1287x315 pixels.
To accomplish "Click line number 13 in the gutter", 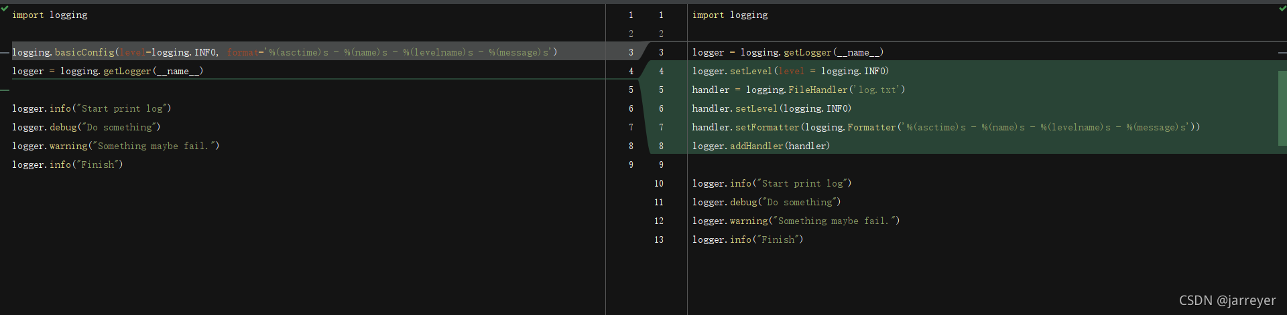I will tap(659, 239).
